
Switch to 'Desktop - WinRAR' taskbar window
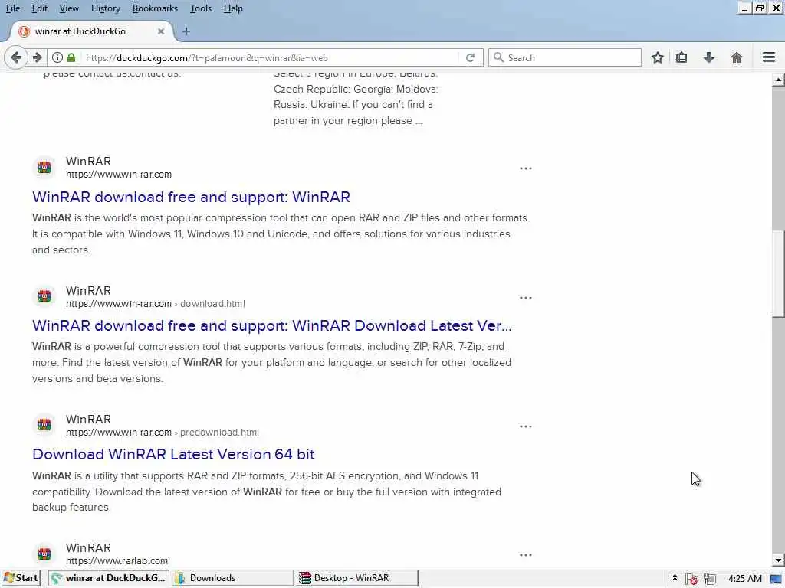(357, 578)
